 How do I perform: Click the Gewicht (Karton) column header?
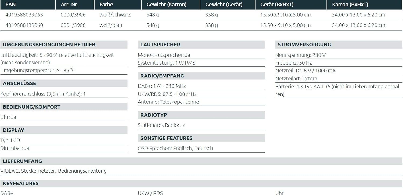click(x=166, y=5)
